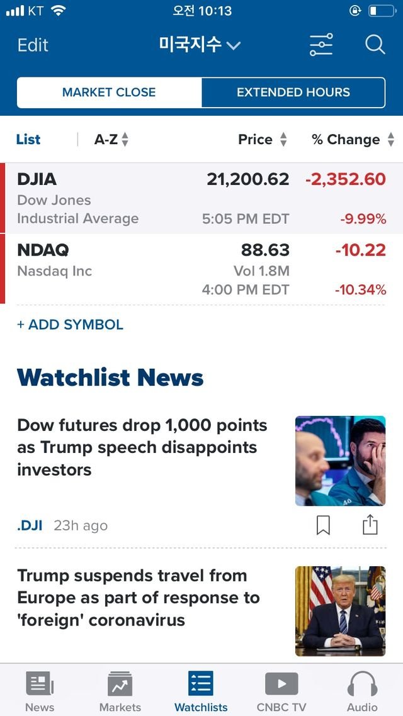This screenshot has width=403, height=716.
Task: Open Trump Europe travel article thumbnail
Action: pyautogui.click(x=341, y=611)
